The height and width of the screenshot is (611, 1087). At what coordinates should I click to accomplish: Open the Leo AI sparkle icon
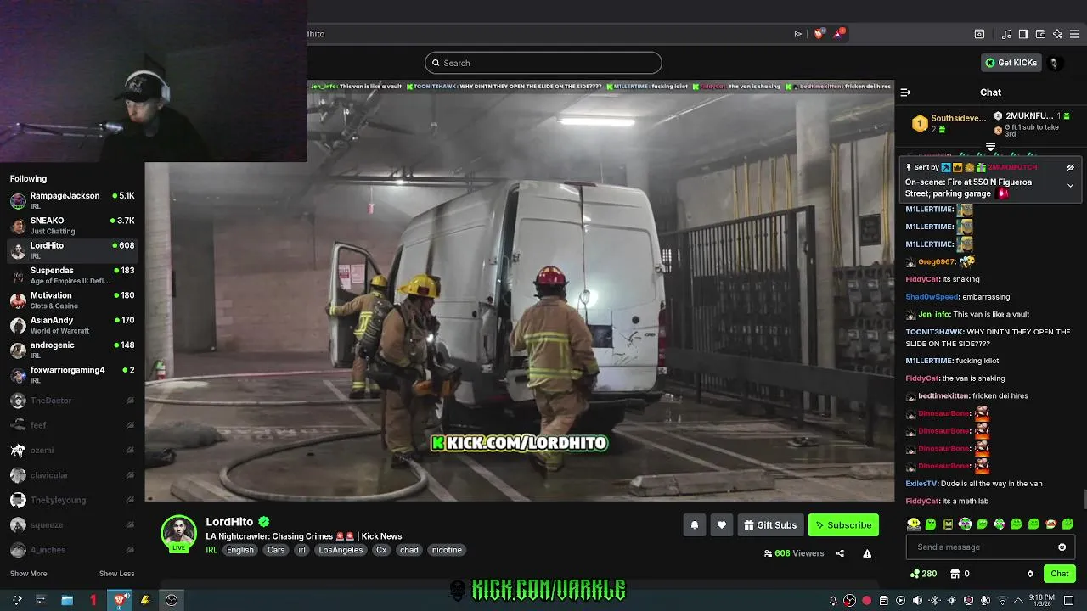click(x=1057, y=34)
